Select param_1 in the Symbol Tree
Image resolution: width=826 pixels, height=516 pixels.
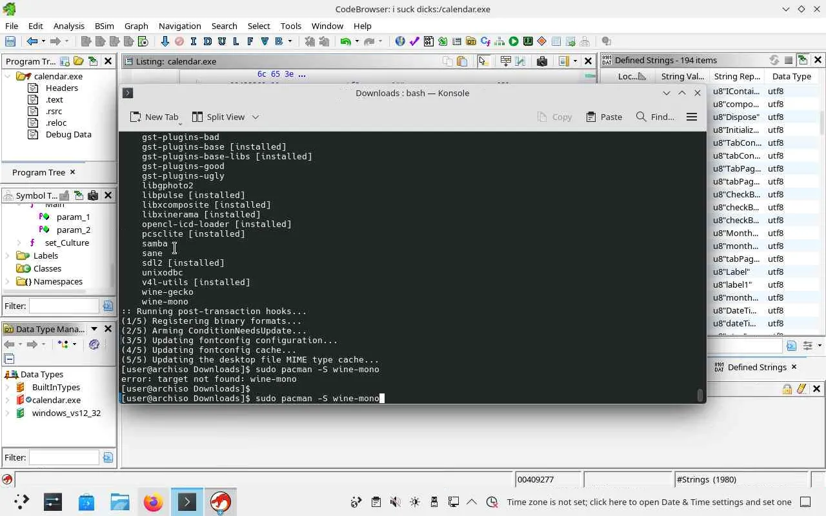(73, 217)
